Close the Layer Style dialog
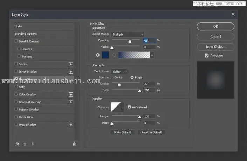The width and height of the screenshot is (247, 161). click(x=233, y=14)
